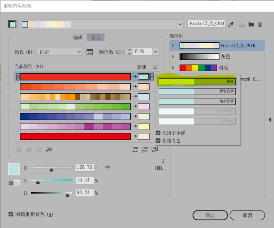
Task: Open the colorize method dropdown on first new color
Action: click(x=152, y=77)
